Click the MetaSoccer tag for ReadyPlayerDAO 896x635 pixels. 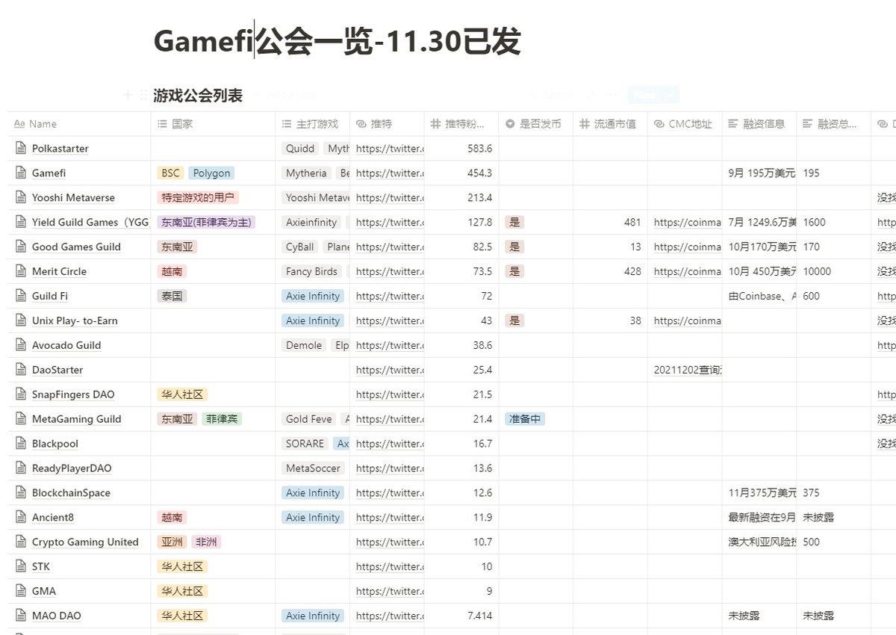313,469
